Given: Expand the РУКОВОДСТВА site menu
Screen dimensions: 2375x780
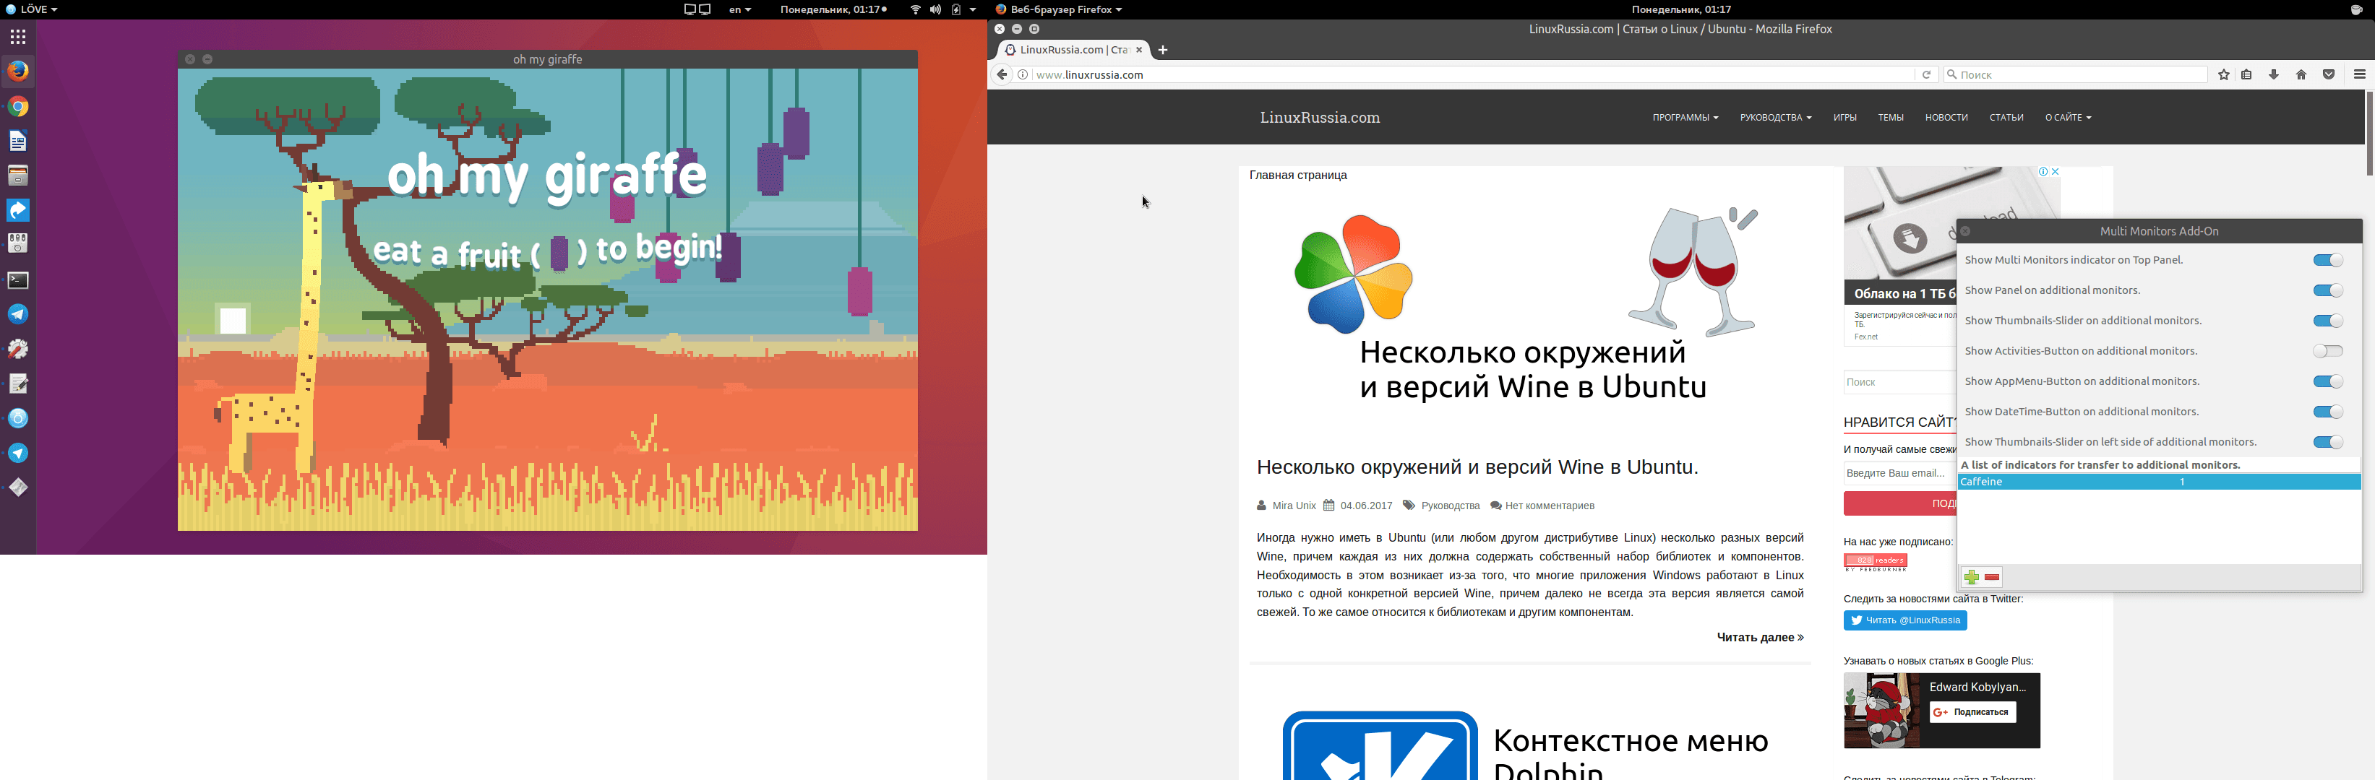Looking at the screenshot, I should [x=1776, y=118].
